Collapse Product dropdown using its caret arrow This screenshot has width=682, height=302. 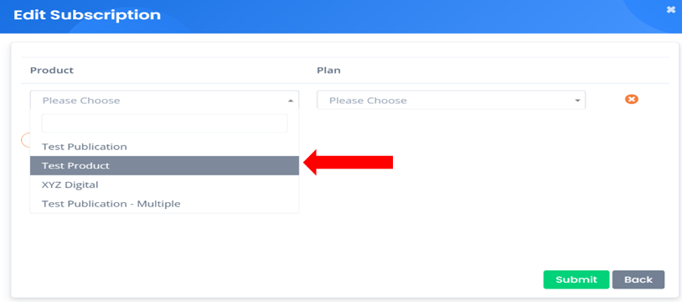291,101
